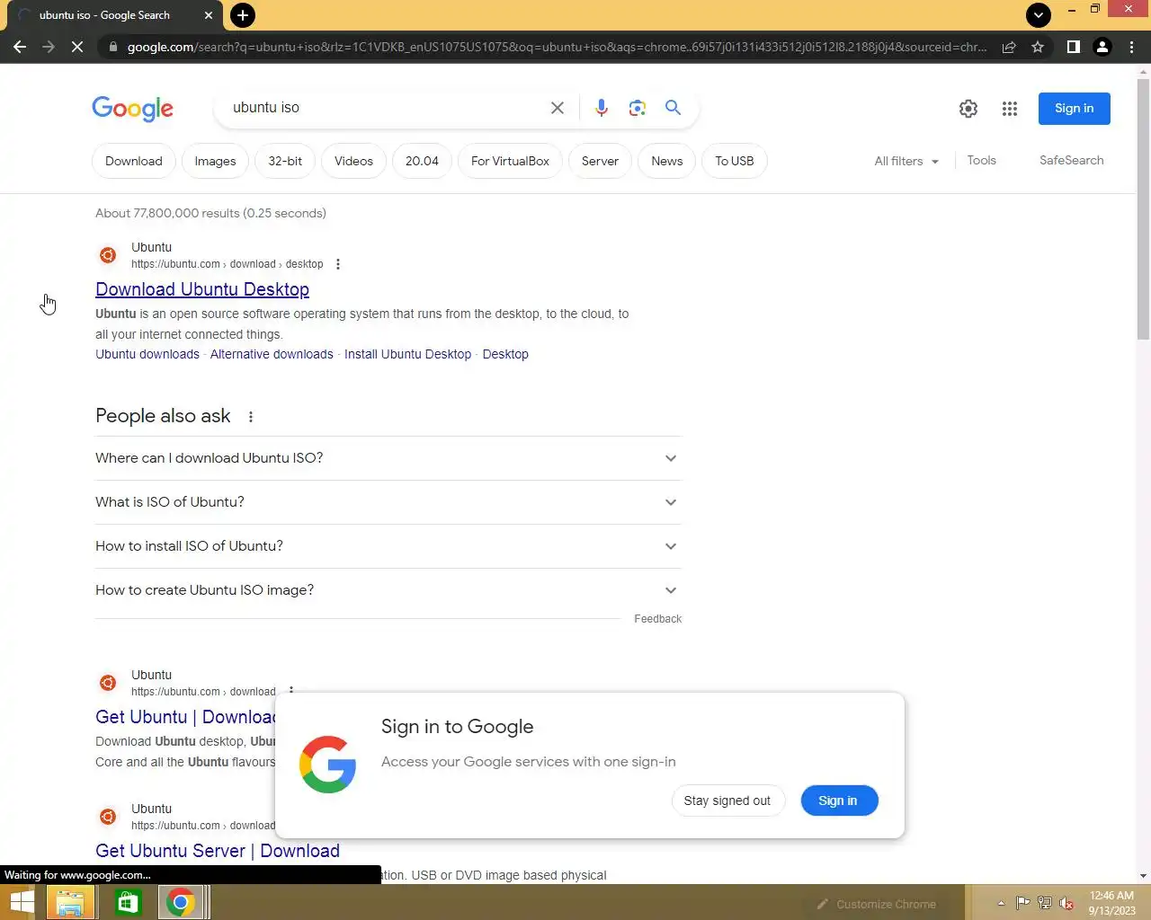The height and width of the screenshot is (920, 1151).
Task: Switch to Videos results
Action: (x=353, y=162)
